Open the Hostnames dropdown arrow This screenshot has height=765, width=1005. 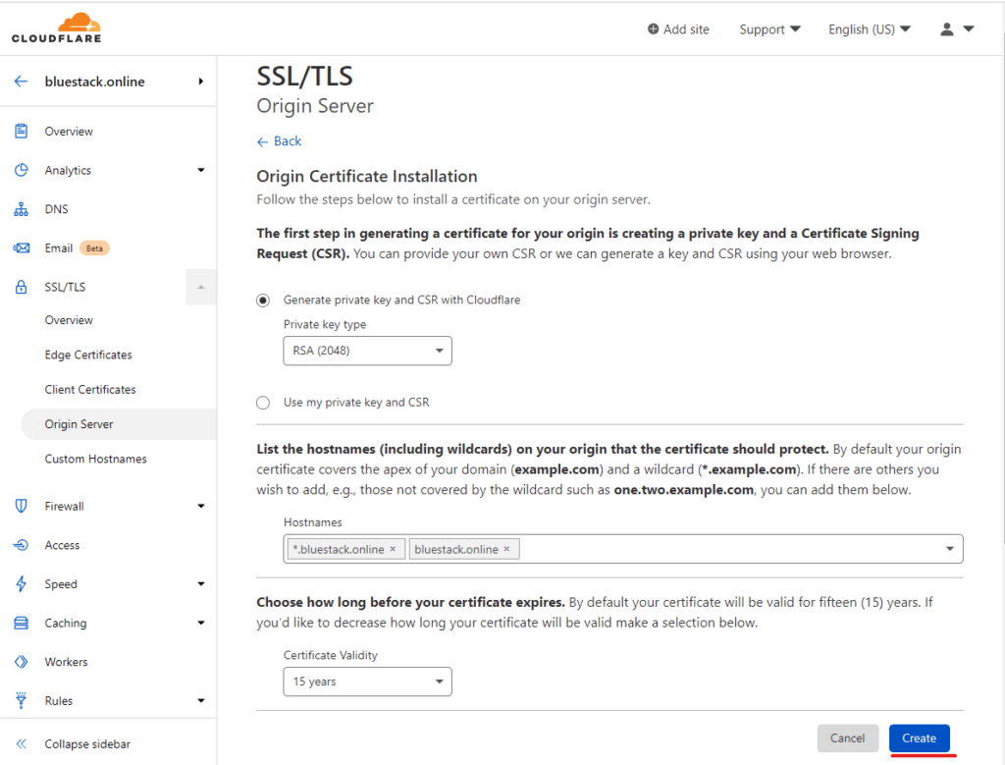pyautogui.click(x=950, y=549)
